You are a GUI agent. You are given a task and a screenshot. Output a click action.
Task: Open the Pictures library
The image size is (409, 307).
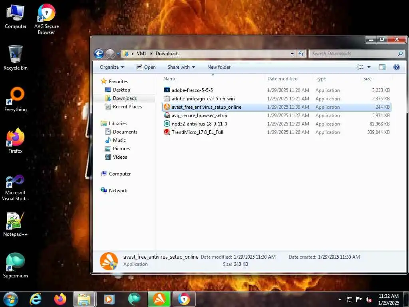[x=121, y=149]
